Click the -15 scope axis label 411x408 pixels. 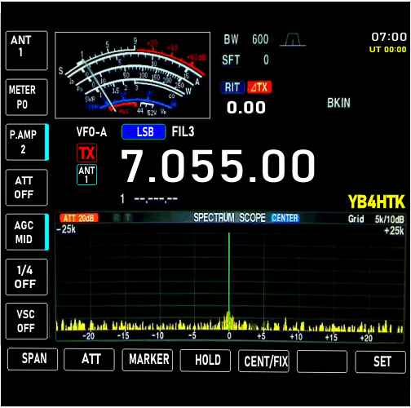coord(123,335)
